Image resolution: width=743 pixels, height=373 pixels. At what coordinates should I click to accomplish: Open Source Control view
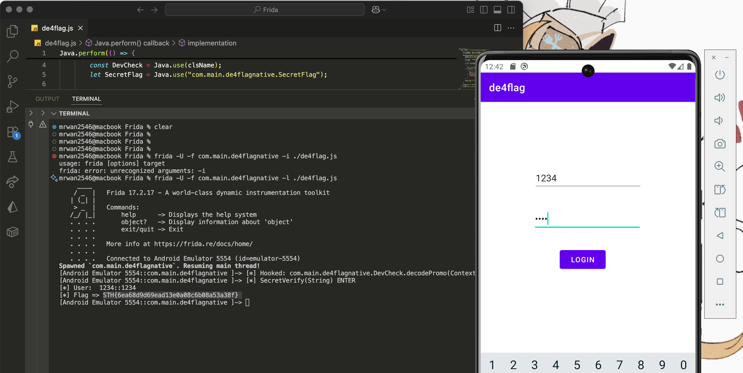pyautogui.click(x=12, y=81)
